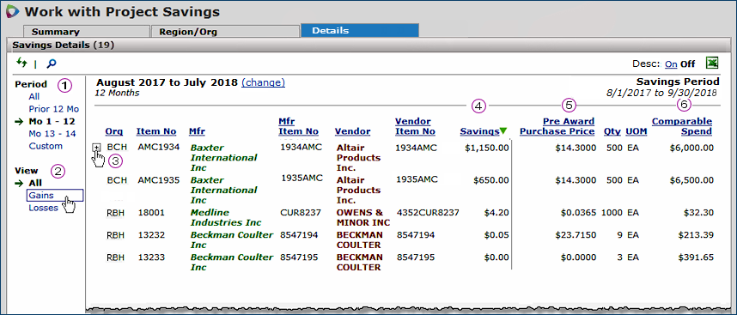Screen dimensions: 737x315
Task: Sort by Comparable Spend column header
Action: click(x=681, y=126)
